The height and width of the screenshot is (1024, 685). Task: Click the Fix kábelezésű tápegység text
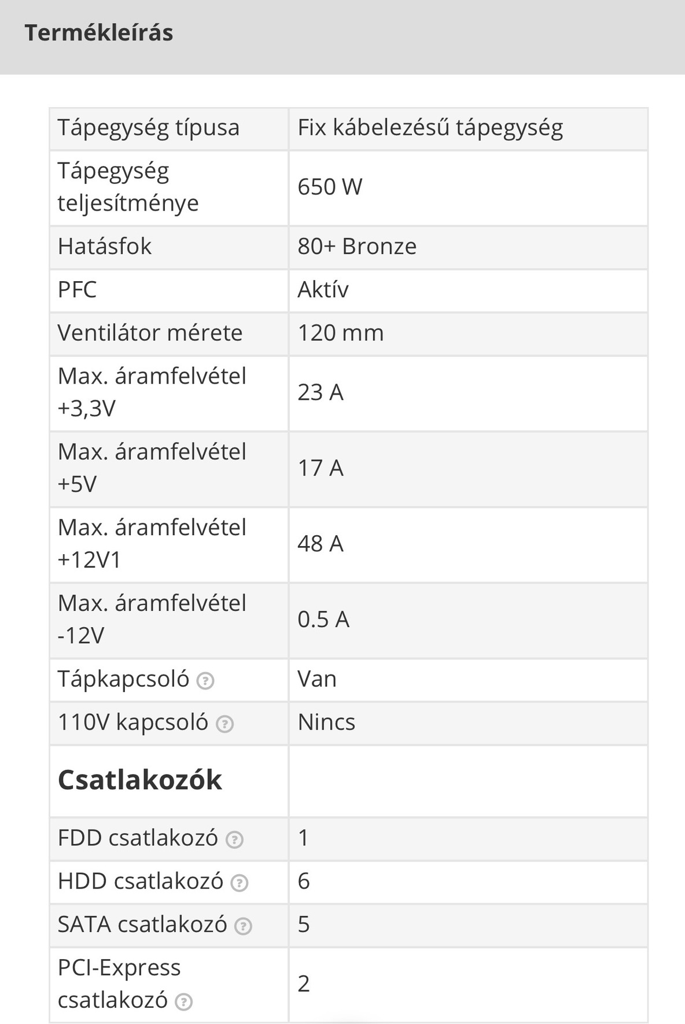tap(430, 128)
